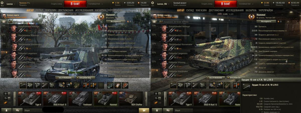Open the yellow notifications button beside the chat bar
Image resolution: width=301 pixels, height=113 pixels.
(144, 110)
